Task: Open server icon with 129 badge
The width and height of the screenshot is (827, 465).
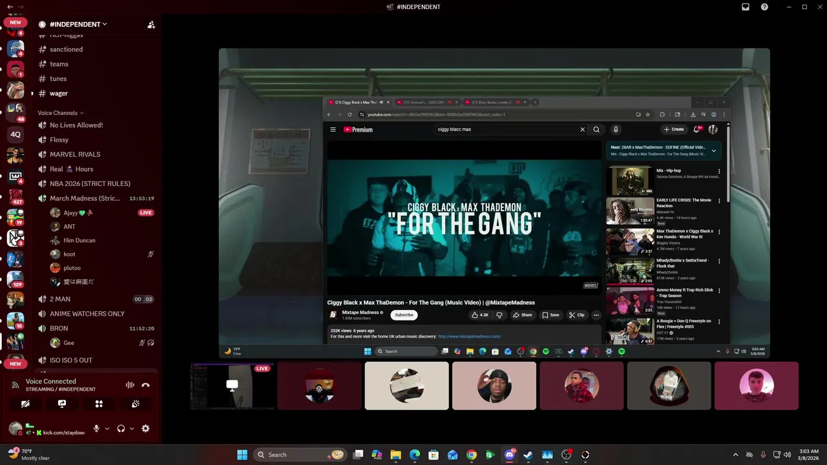Action: point(16,279)
